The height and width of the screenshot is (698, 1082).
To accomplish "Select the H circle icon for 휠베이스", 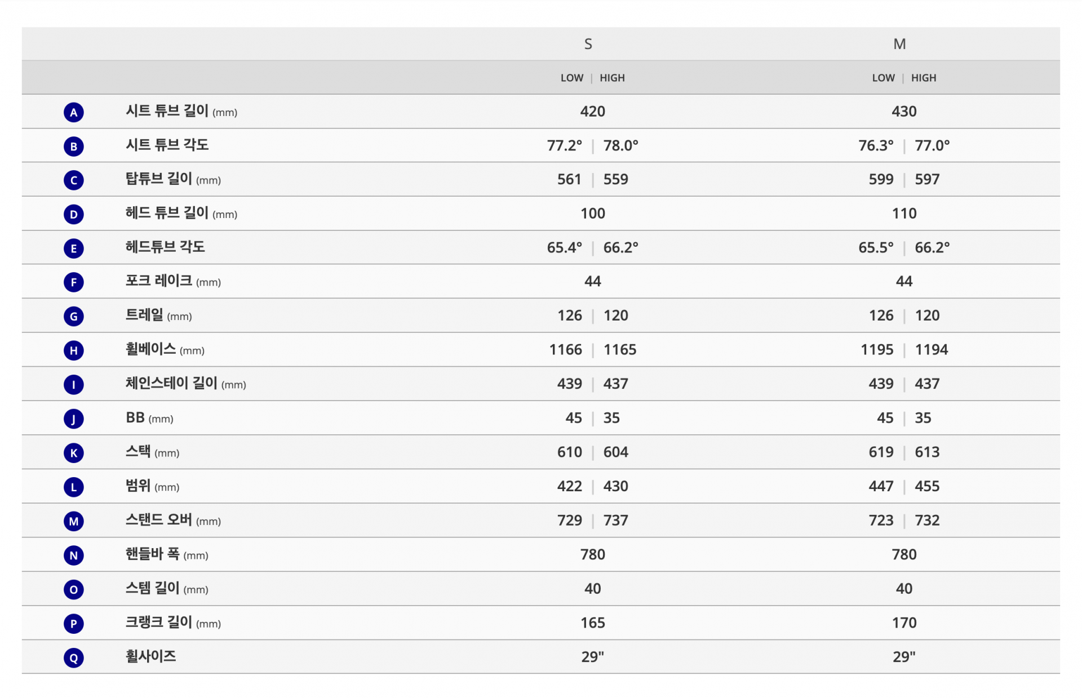I will click(73, 350).
